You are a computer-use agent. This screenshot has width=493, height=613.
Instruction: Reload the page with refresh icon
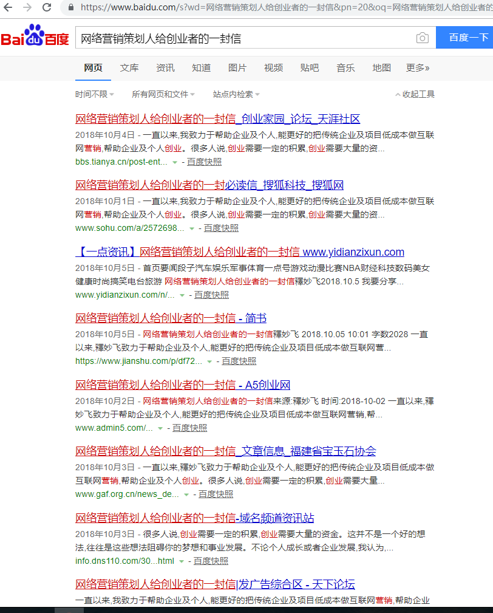(x=47, y=7)
